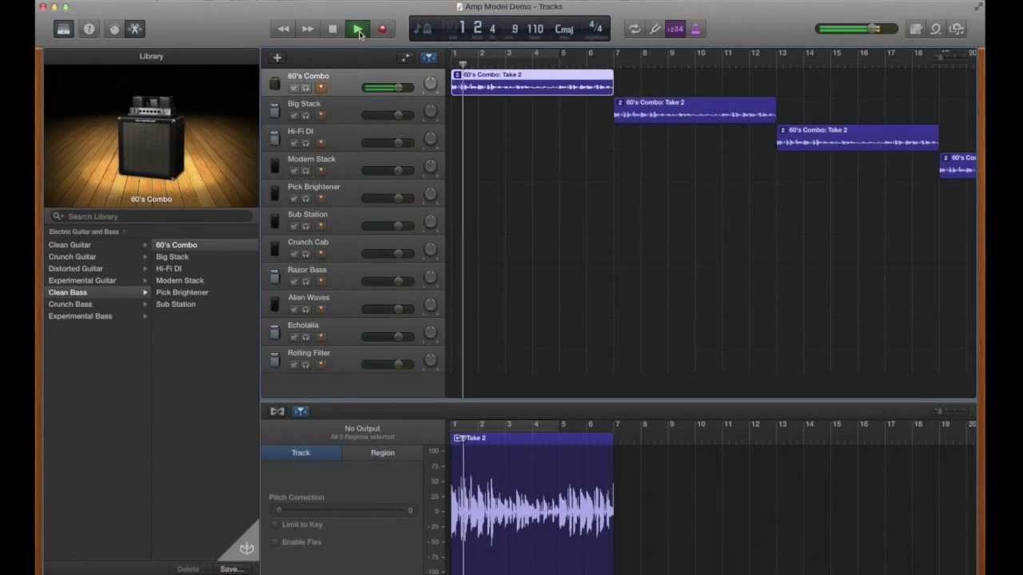Open the Note Pad button
Screen dimensions: 1023x575
(x=916, y=30)
